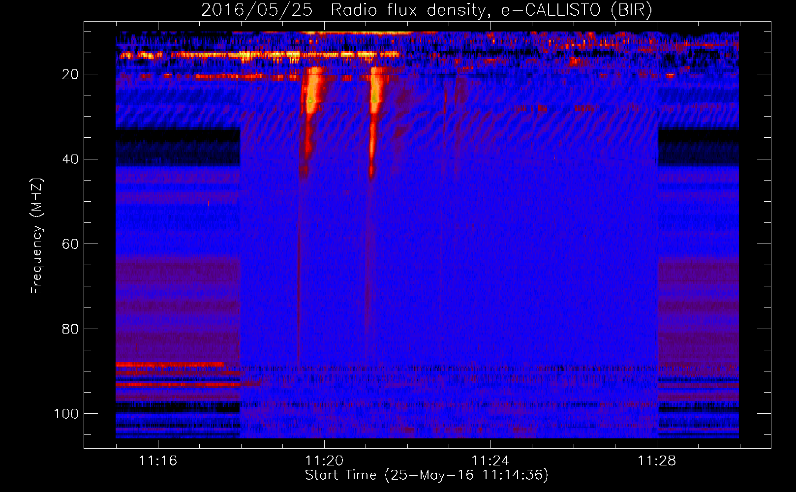The height and width of the screenshot is (492, 796).
Task: Click the 'Start Time (25-May-16 11:14:36)' label
Action: pos(427,475)
